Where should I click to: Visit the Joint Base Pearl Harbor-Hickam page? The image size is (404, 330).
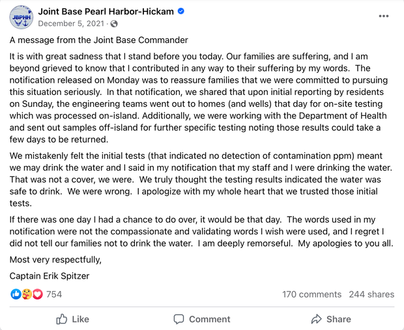[106, 11]
